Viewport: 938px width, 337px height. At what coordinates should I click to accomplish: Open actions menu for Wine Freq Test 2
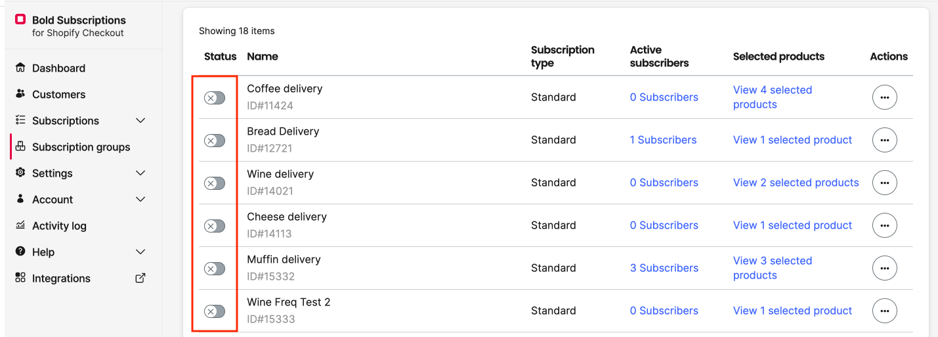coord(884,311)
